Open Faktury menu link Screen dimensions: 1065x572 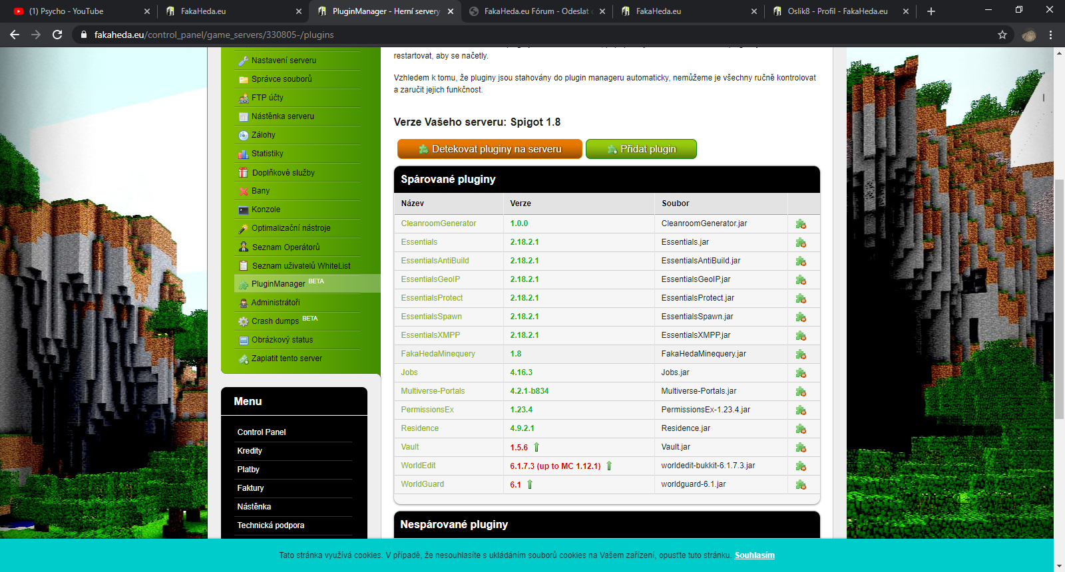[250, 488]
